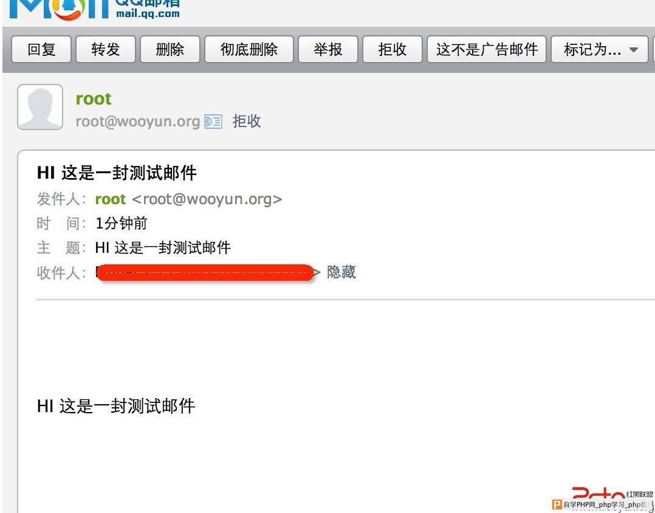Viewport: 655px width, 513px height.
Task: Open the sender avatar picture
Action: point(40,107)
